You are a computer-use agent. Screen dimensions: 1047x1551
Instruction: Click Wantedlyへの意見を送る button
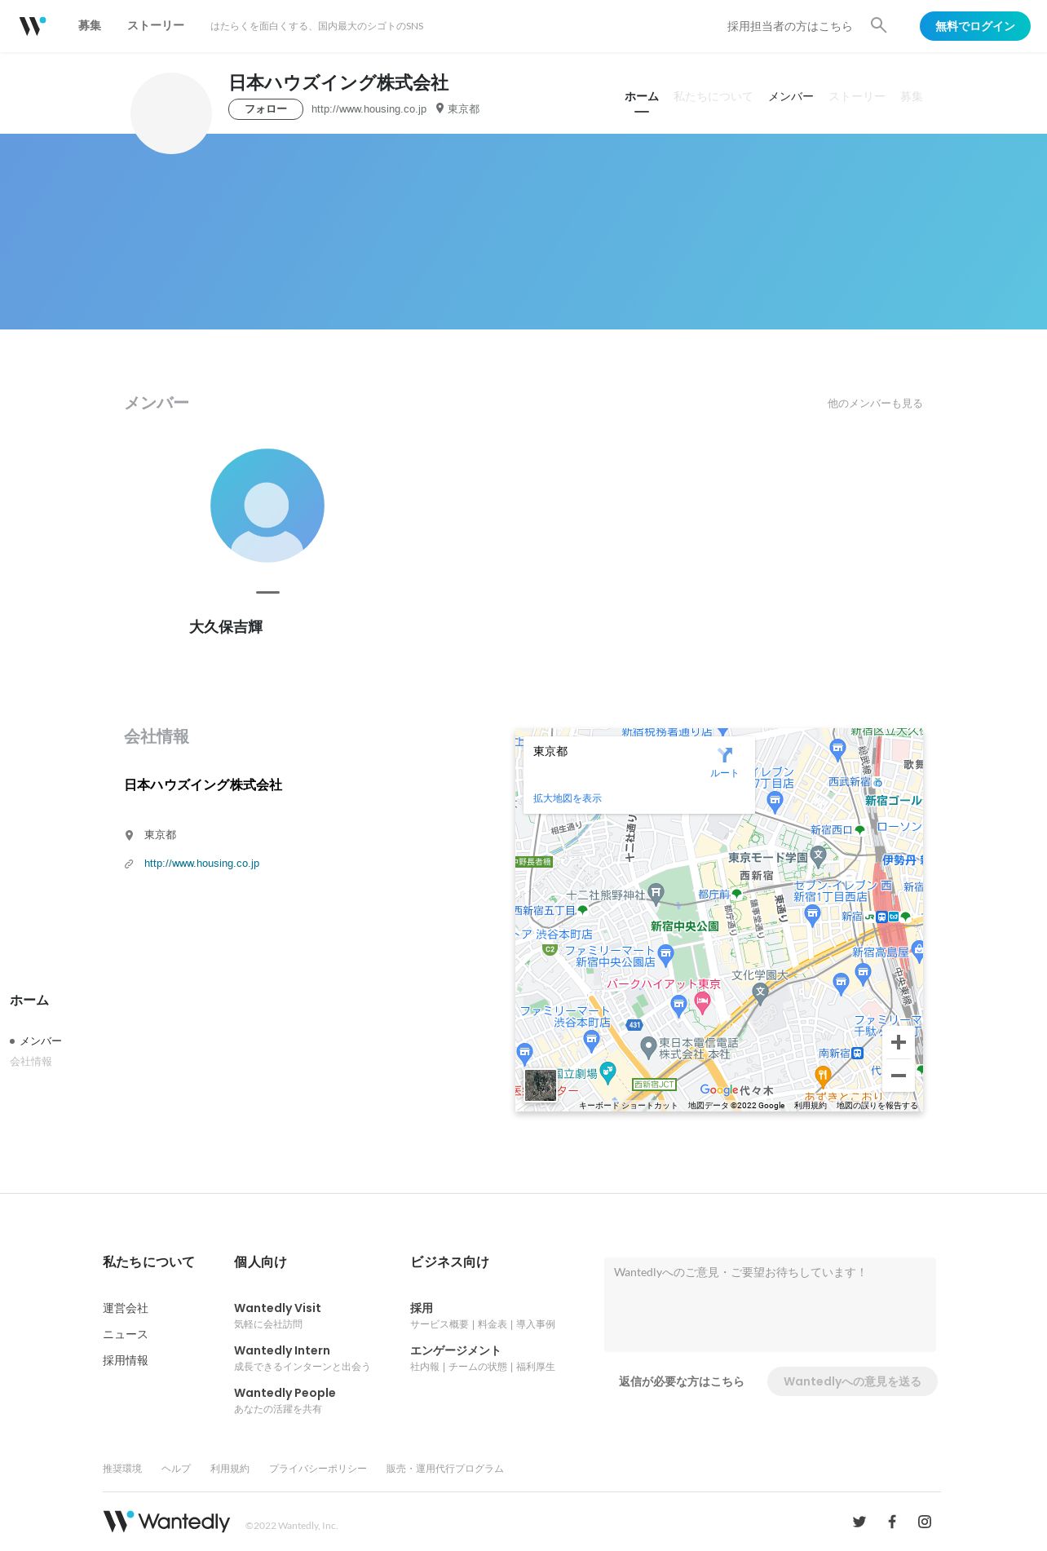coord(852,1381)
